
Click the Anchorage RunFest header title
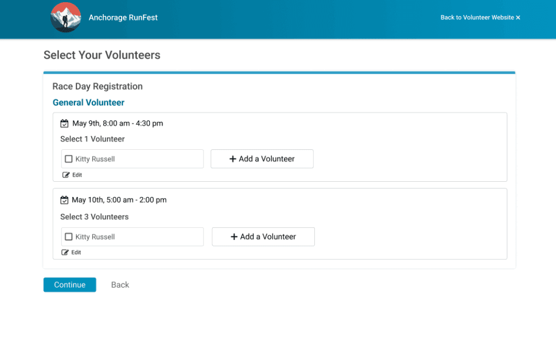123,17
